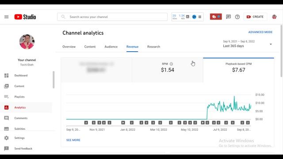Screen dimensions: 283x159
Task: Switch to the Overview tab
Action: point(69,47)
